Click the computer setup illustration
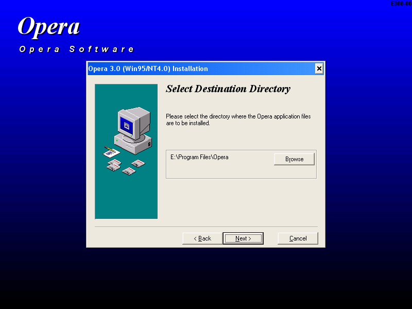This screenshot has height=309, width=412. (x=126, y=151)
